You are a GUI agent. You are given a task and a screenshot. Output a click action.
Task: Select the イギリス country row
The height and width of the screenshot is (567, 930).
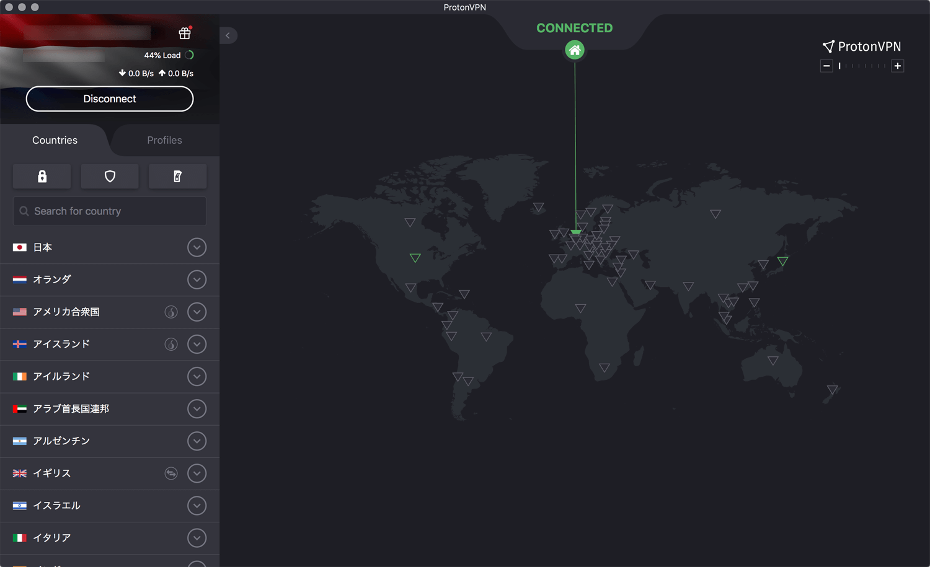coord(110,473)
